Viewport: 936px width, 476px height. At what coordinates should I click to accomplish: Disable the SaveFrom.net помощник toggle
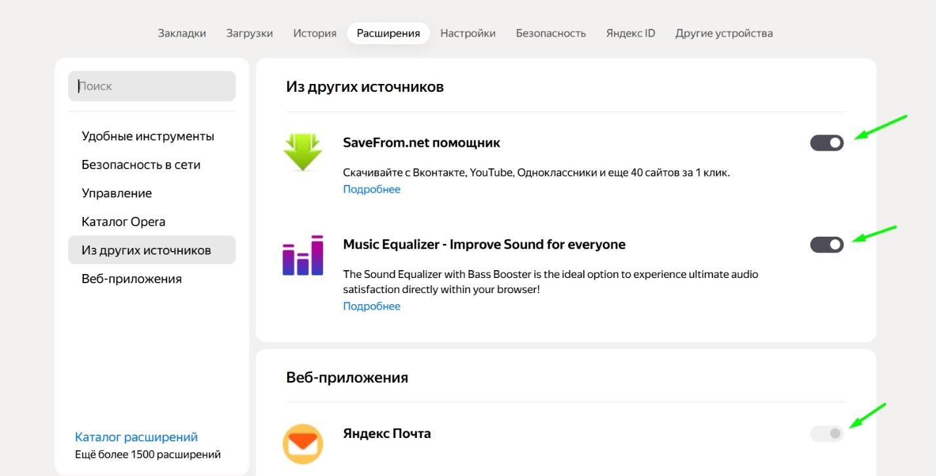827,142
